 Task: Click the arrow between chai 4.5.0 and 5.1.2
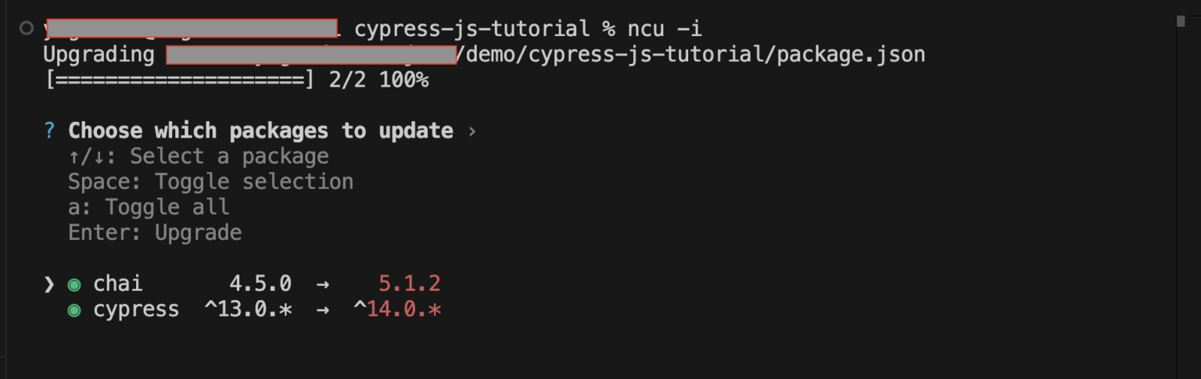[x=322, y=283]
